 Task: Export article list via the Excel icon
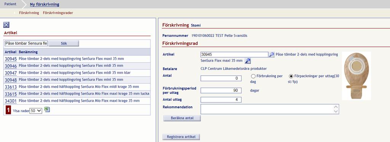point(47,109)
